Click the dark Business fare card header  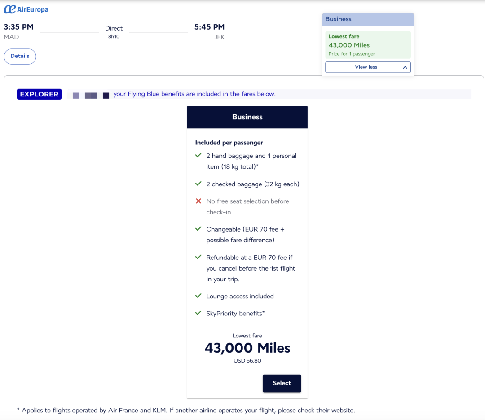pyautogui.click(x=247, y=117)
